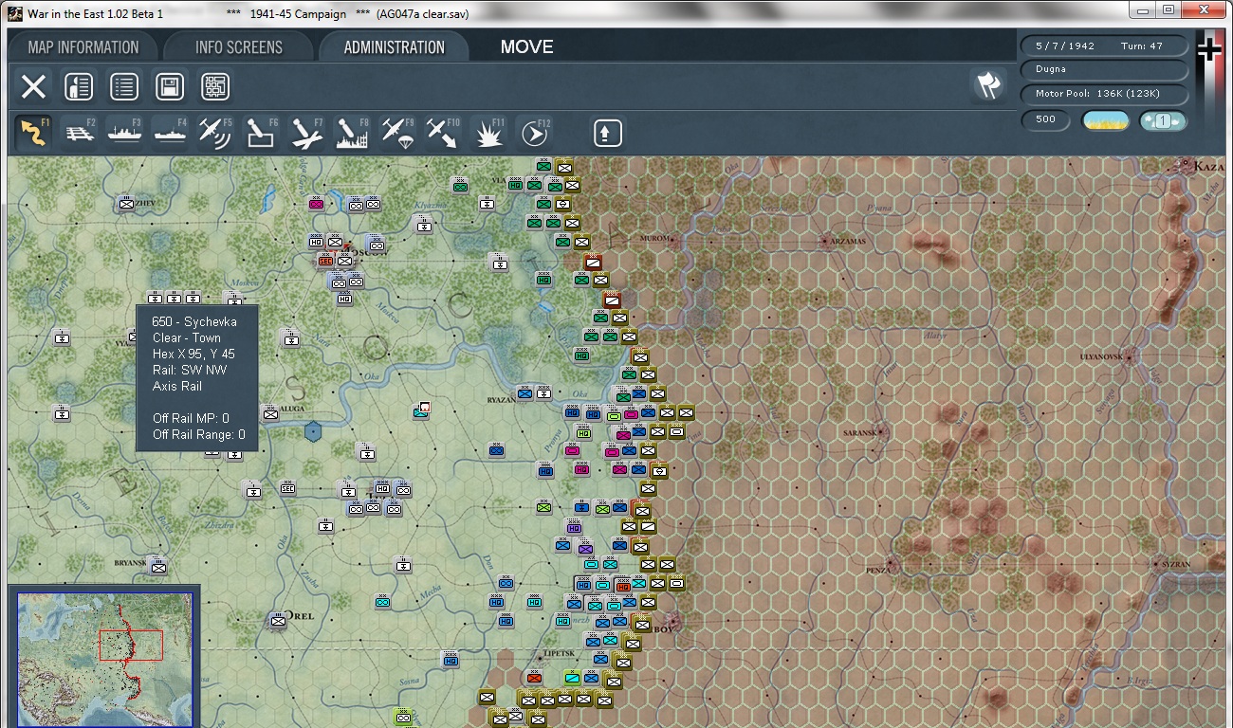Click the wheat-field ground weather indicator
The width and height of the screenshot is (1233, 728).
coord(1106,120)
